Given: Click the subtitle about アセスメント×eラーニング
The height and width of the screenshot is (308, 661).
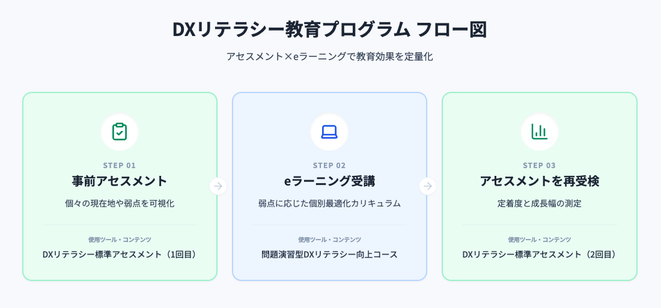Looking at the screenshot, I should (x=329, y=57).
